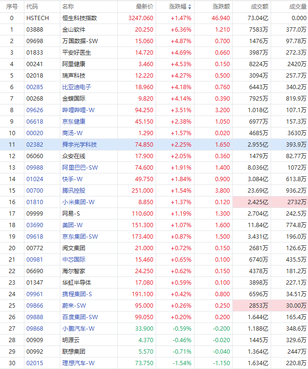Click 阿里巴巴-SW turnover 8.036亿
This screenshot has height=369, width=308.
(258, 168)
